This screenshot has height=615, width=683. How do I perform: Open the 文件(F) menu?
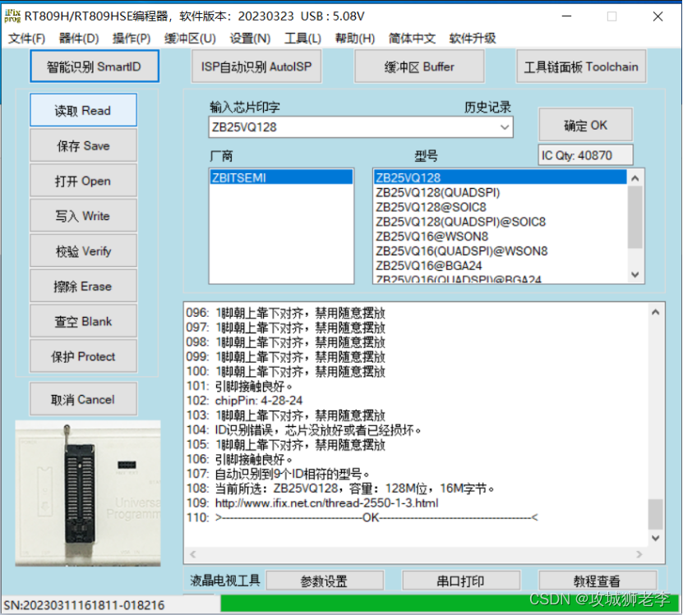pyautogui.click(x=26, y=39)
